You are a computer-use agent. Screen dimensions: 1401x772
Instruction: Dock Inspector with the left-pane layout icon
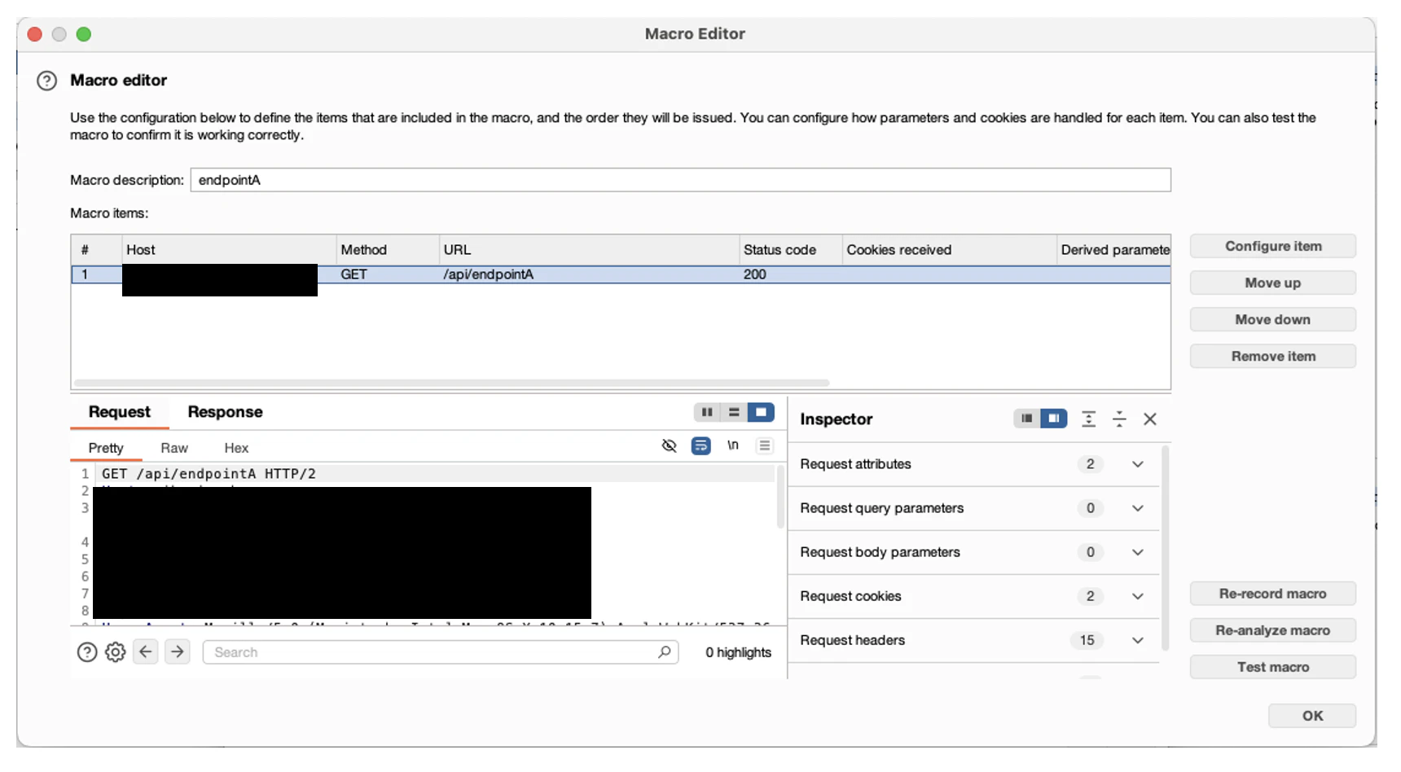click(1027, 419)
